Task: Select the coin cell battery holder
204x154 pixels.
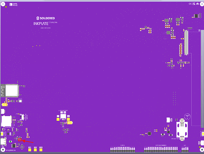Action: pos(182,129)
